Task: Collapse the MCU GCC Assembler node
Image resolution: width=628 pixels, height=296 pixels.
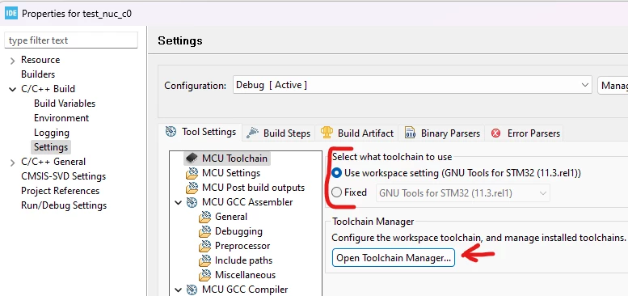Action: click(179, 203)
